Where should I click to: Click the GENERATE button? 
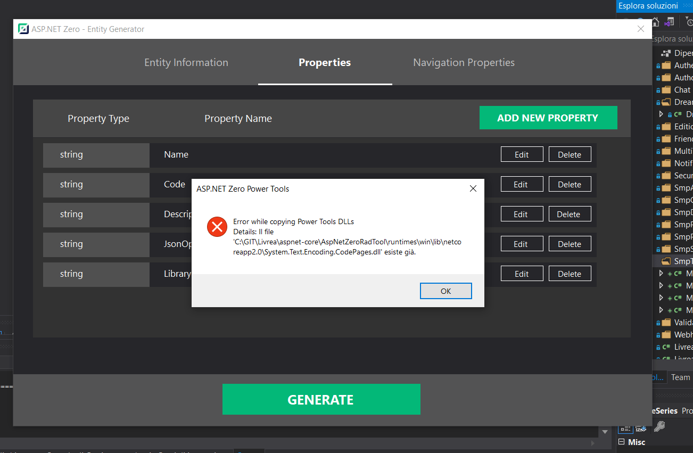pos(321,400)
